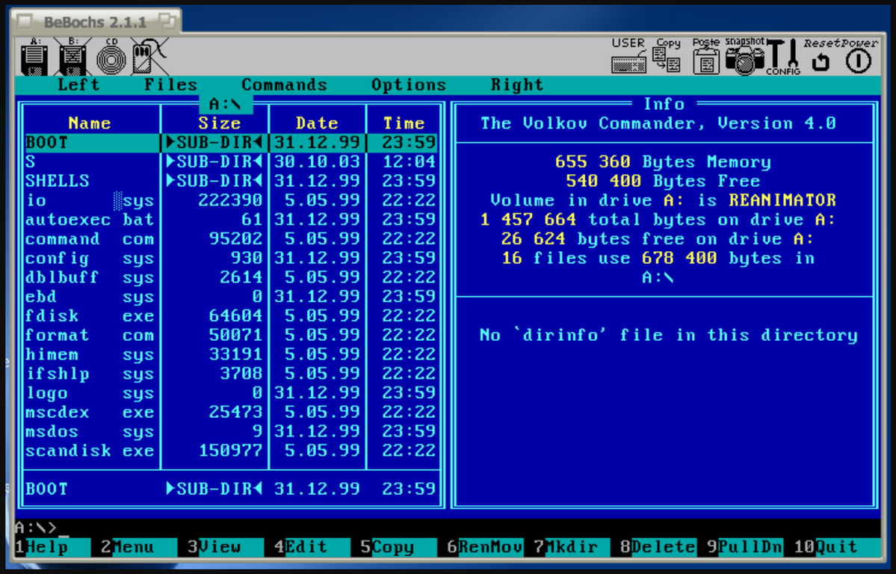This screenshot has height=574, width=896.
Task: Select the logo.sys file
Action: click(x=232, y=393)
